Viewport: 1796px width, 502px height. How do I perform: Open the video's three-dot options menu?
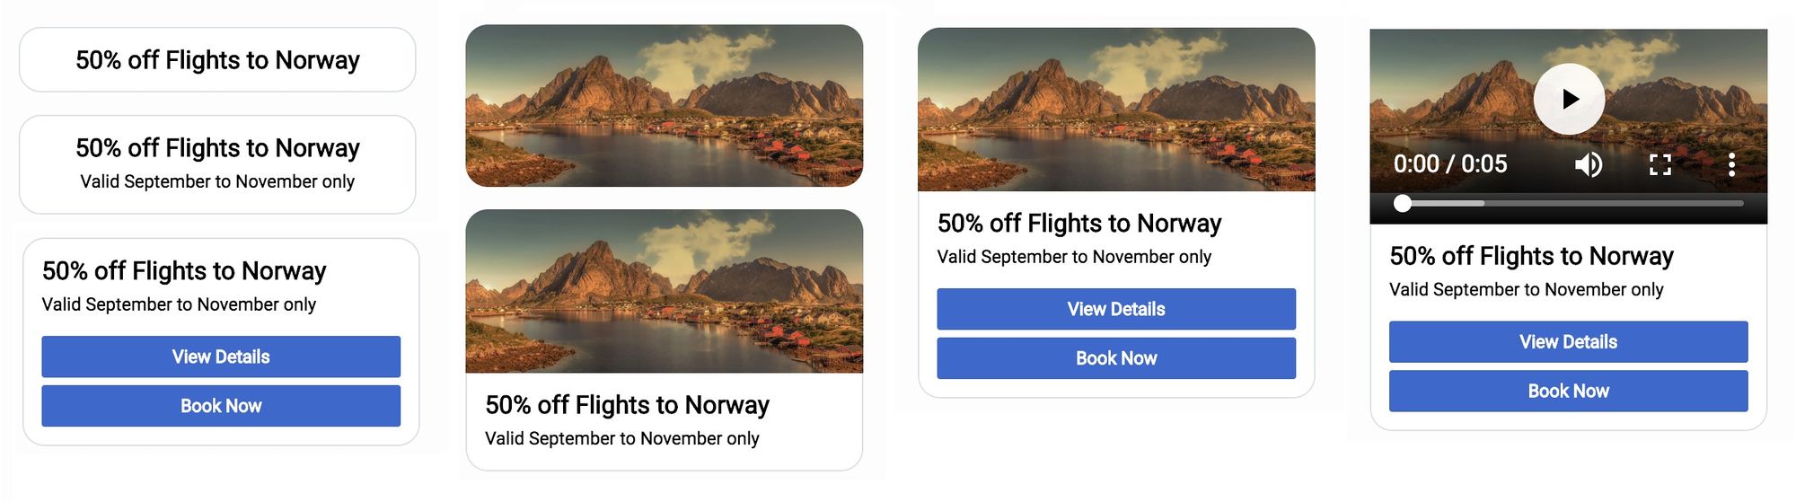[x=1730, y=164]
